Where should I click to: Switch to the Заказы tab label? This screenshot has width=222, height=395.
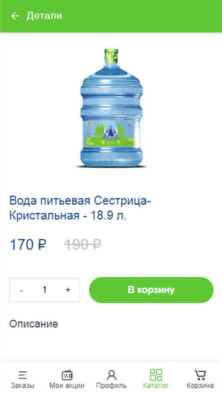(22, 386)
